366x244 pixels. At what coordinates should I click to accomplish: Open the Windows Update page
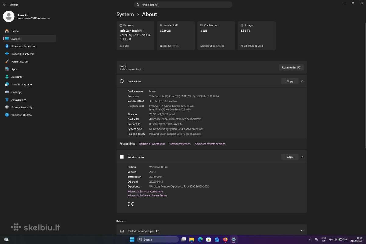(x=29, y=115)
